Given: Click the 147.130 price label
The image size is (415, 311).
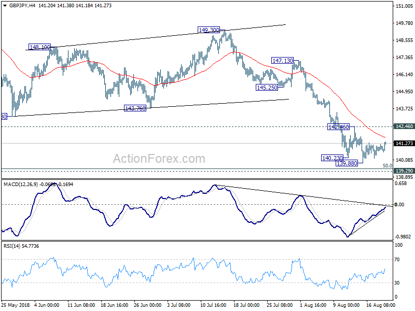Looking at the screenshot, I should [x=282, y=61].
